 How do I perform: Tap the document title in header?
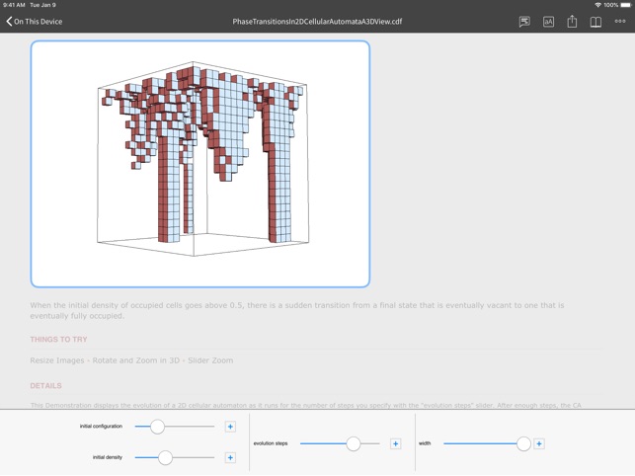tap(317, 22)
